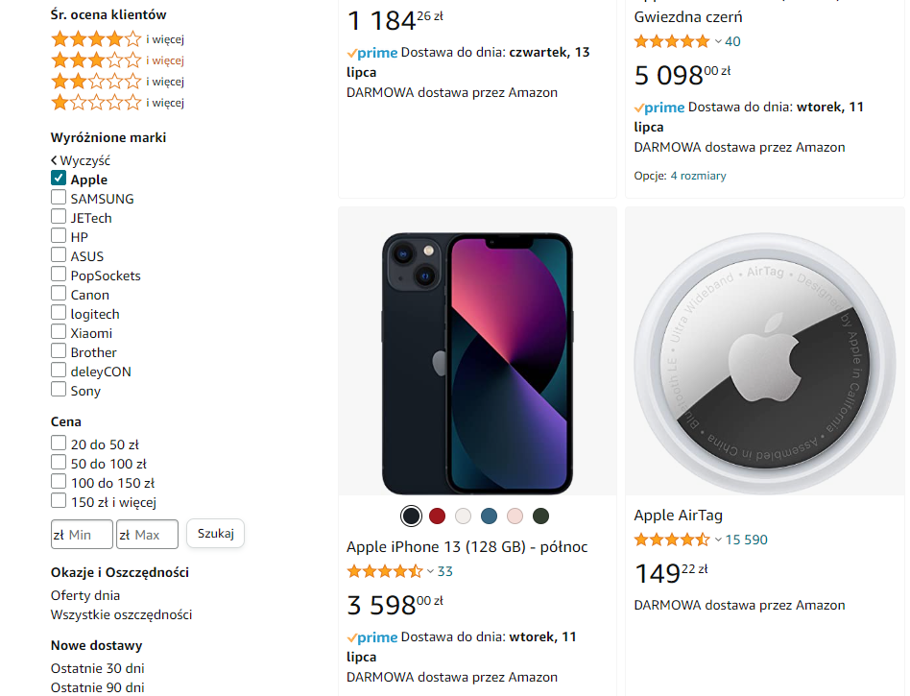Open rating popover next to 33 reviews
The image size is (910, 696).
point(431,572)
